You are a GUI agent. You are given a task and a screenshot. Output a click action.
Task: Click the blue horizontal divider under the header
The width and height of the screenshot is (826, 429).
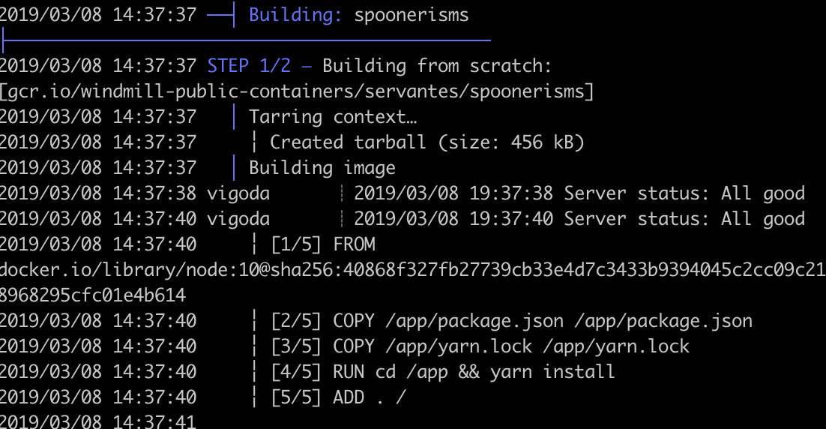pos(247,40)
